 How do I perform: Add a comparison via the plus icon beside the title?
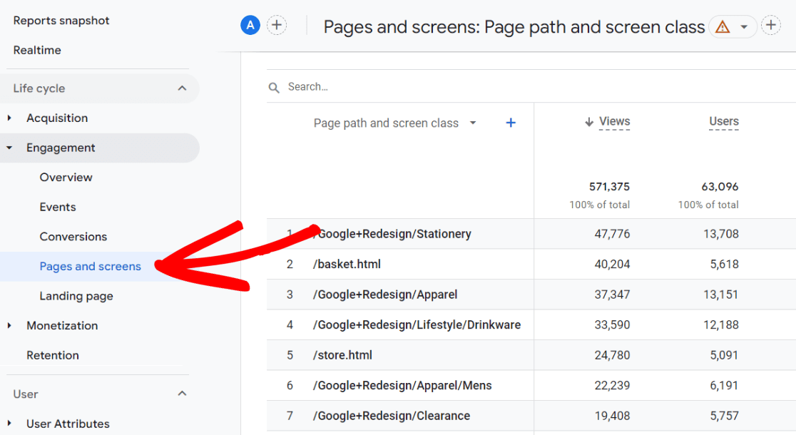(771, 25)
